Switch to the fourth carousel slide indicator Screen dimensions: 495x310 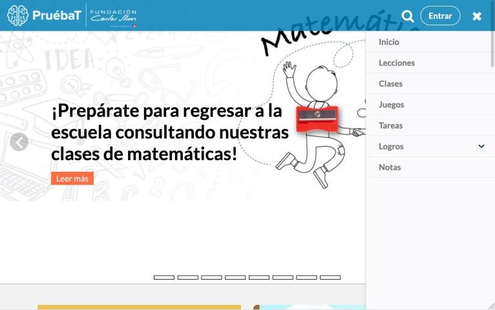235,277
